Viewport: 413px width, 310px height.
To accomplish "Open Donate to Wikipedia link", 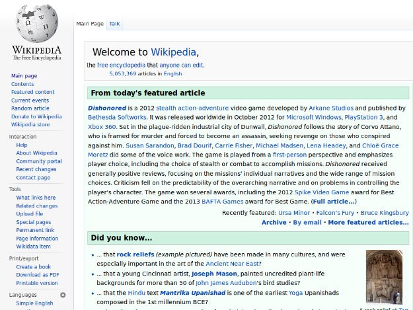I will [x=36, y=116].
